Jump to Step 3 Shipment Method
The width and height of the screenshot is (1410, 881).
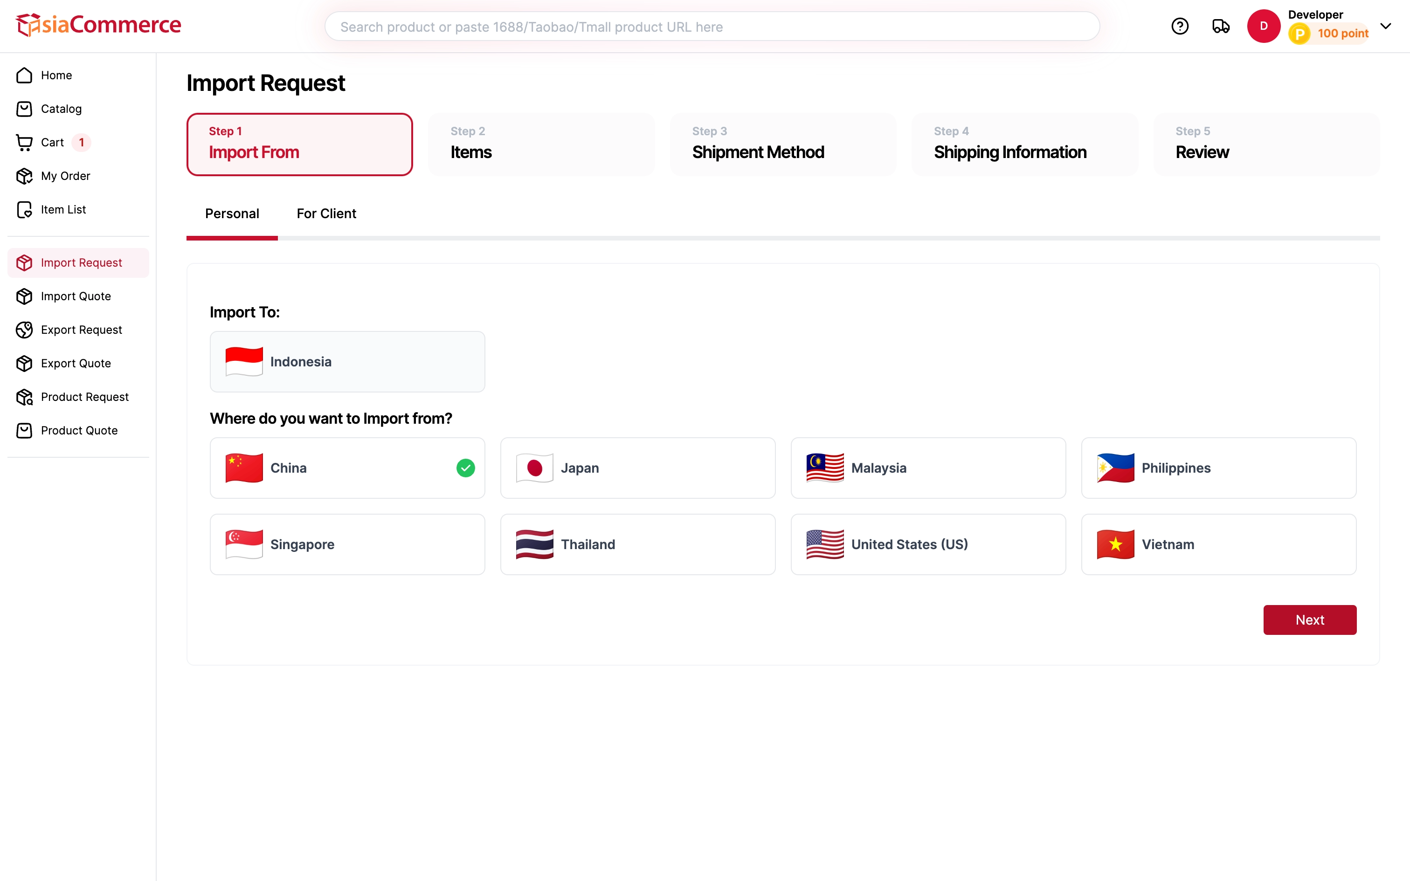tap(783, 145)
